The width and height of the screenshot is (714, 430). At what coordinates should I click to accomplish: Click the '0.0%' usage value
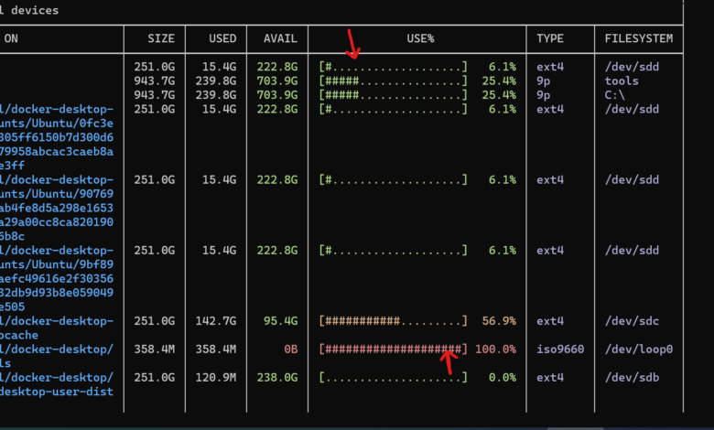point(503,378)
